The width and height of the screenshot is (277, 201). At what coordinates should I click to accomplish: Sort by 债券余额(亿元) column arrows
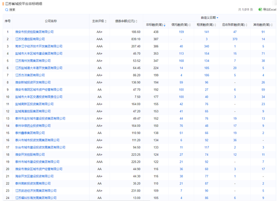[137, 21]
